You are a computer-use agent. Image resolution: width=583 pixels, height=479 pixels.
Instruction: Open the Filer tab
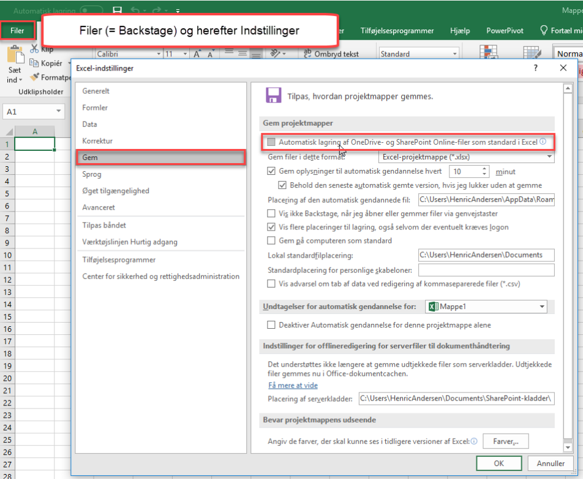[x=17, y=31]
